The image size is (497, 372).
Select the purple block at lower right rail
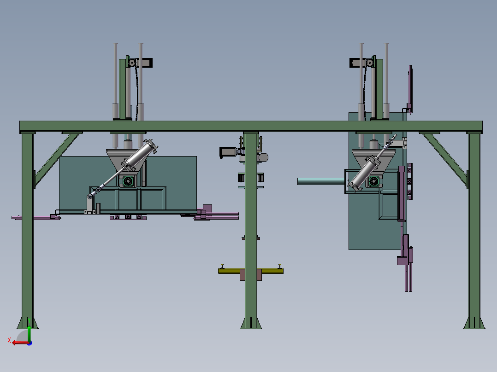[402, 260]
